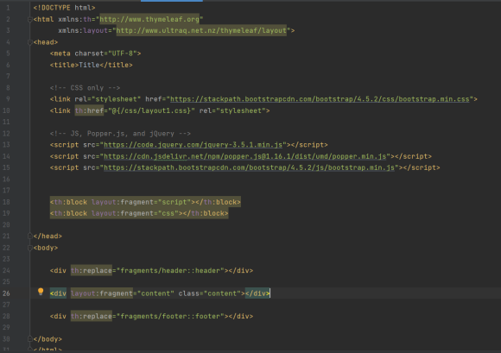Viewport: 501px width, 353px height.
Task: Click the th:replace attribute of footer div
Action: click(92, 316)
